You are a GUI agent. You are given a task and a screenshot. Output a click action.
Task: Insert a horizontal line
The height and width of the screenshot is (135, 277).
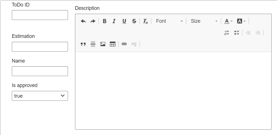[x=93, y=44]
